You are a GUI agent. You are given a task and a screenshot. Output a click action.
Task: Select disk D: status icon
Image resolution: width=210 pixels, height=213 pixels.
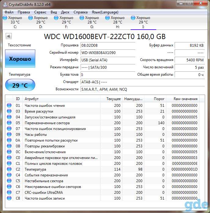click(x=31, y=18)
